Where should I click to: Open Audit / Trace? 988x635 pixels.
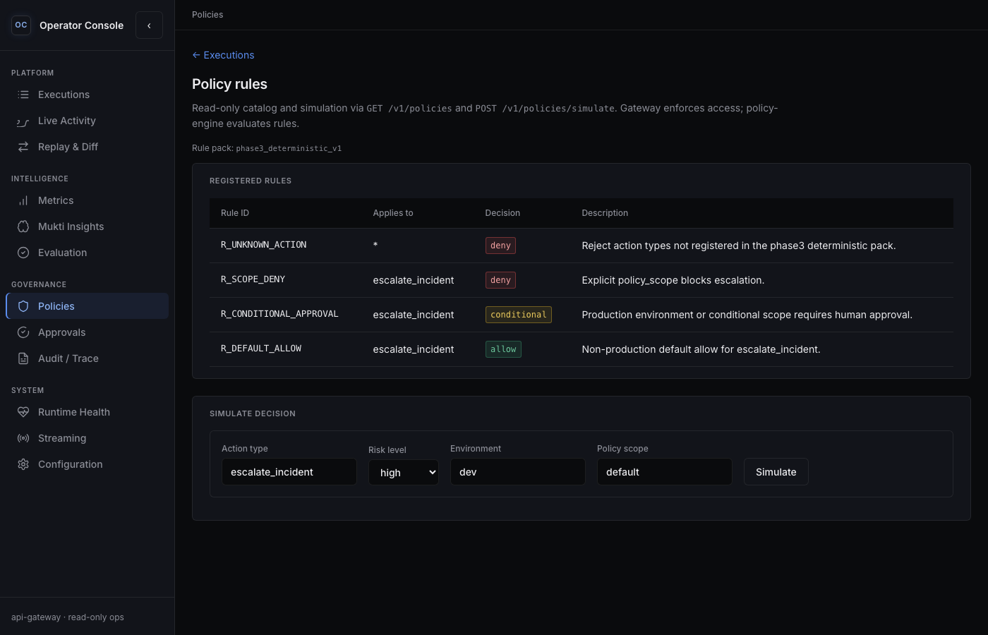click(x=88, y=358)
